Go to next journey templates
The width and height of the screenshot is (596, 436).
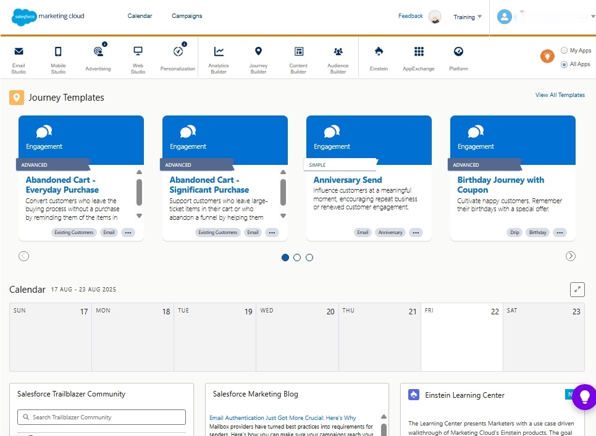coord(571,256)
